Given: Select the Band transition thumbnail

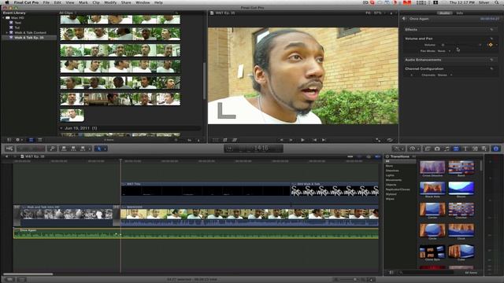Looking at the screenshot, I should tap(461, 167).
